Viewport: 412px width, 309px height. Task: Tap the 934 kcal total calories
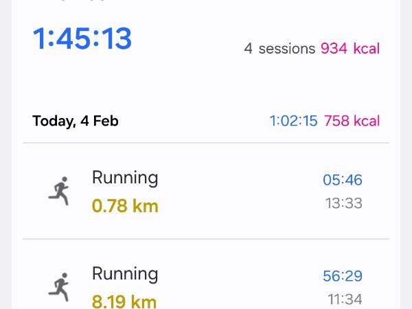point(350,49)
